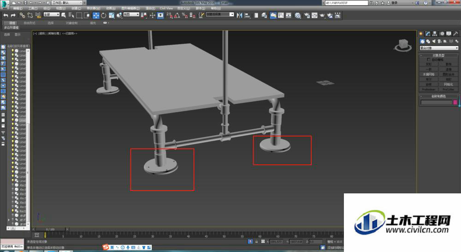Viewport: 461px width, 252px height.
Task: Click the Undo arrow in main toolbar
Action: pyautogui.click(x=6, y=15)
